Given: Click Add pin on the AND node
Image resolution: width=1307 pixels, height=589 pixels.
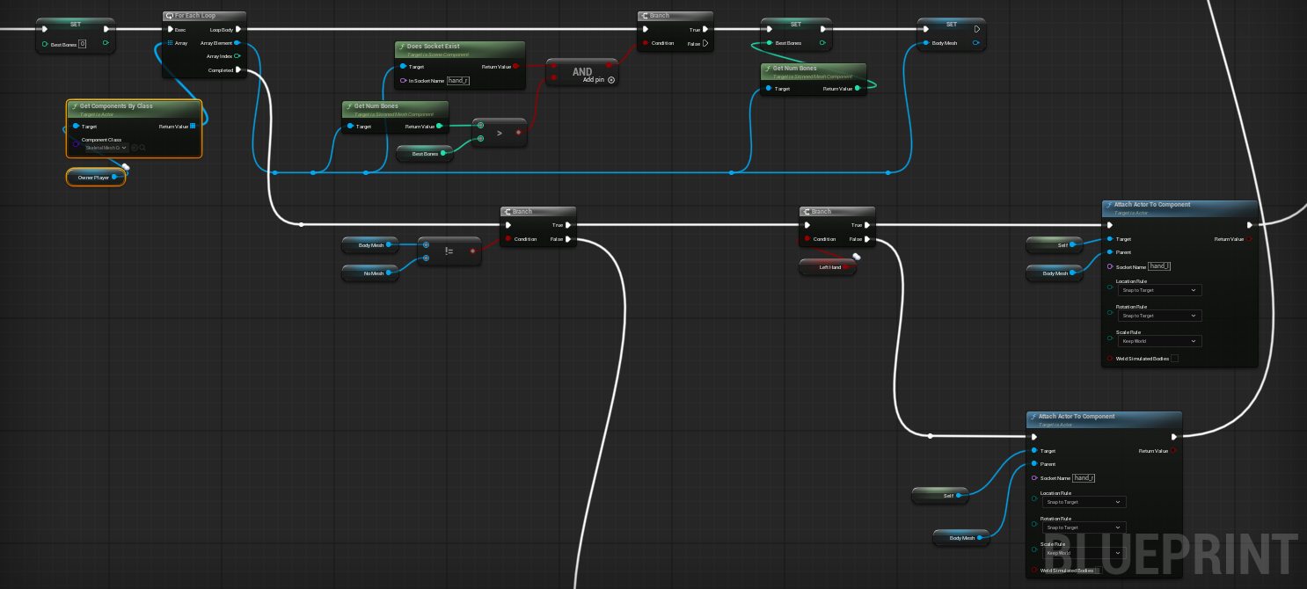Looking at the screenshot, I should [598, 79].
